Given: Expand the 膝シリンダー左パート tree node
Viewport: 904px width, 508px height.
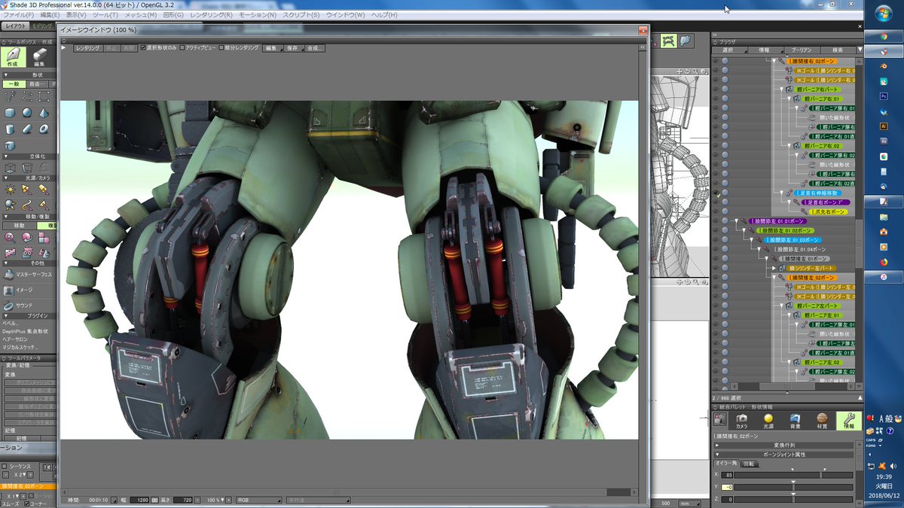Looking at the screenshot, I should click(x=774, y=268).
